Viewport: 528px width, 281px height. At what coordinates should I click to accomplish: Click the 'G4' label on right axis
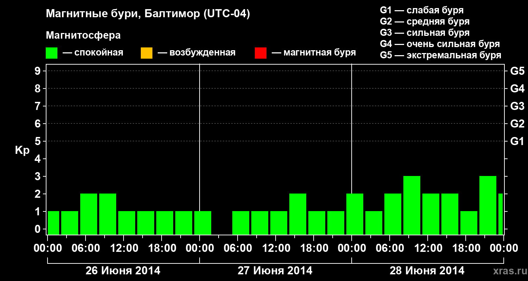(517, 89)
